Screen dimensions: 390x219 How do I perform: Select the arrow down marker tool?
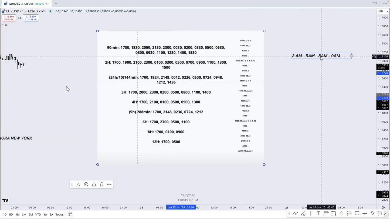372,214
